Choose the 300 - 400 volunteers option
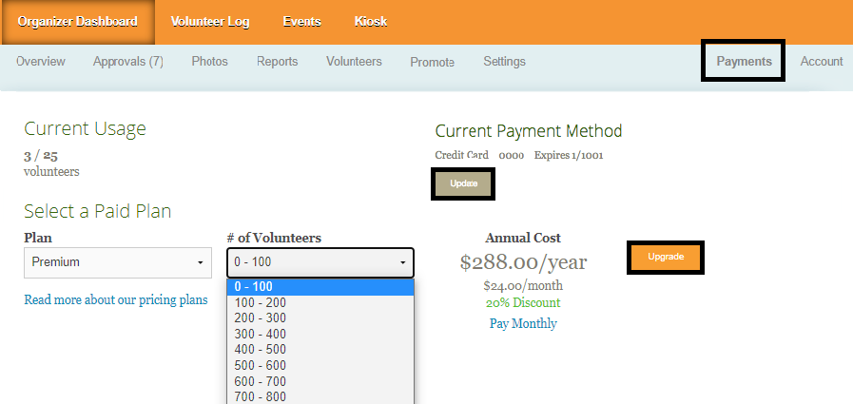 click(x=320, y=334)
